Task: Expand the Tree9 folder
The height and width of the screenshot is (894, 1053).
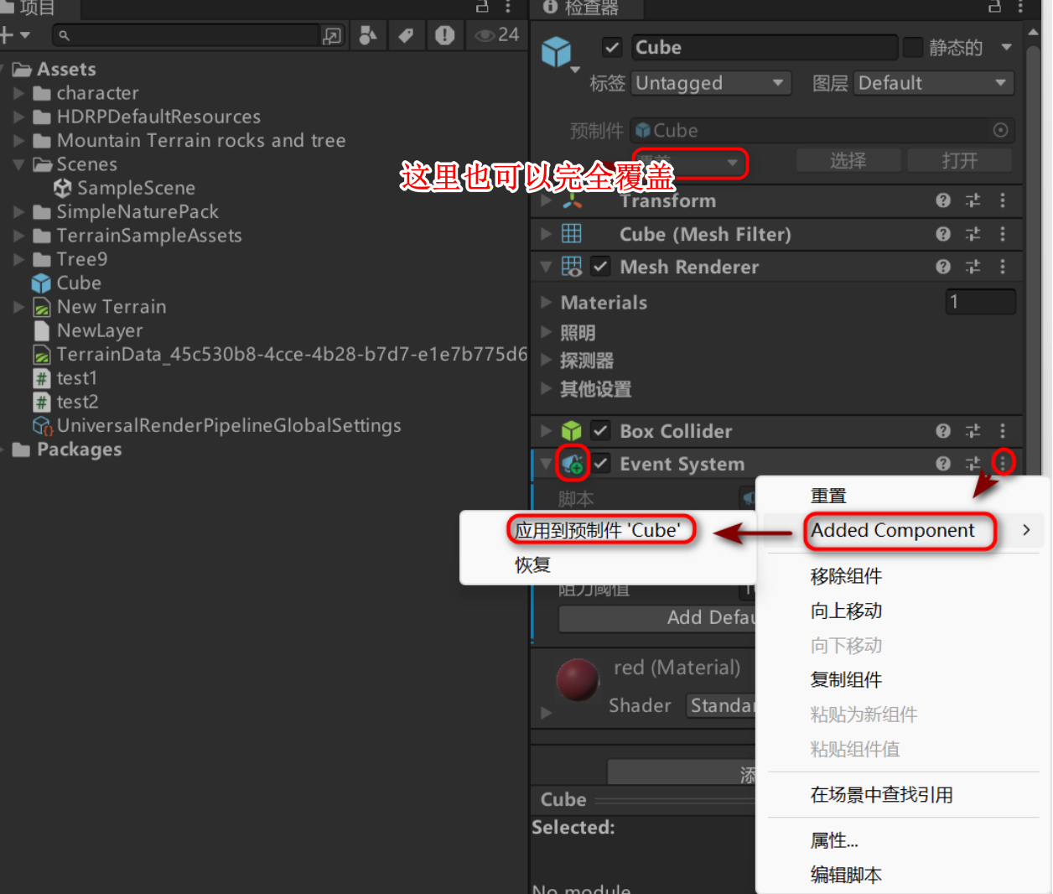Action: 18,259
